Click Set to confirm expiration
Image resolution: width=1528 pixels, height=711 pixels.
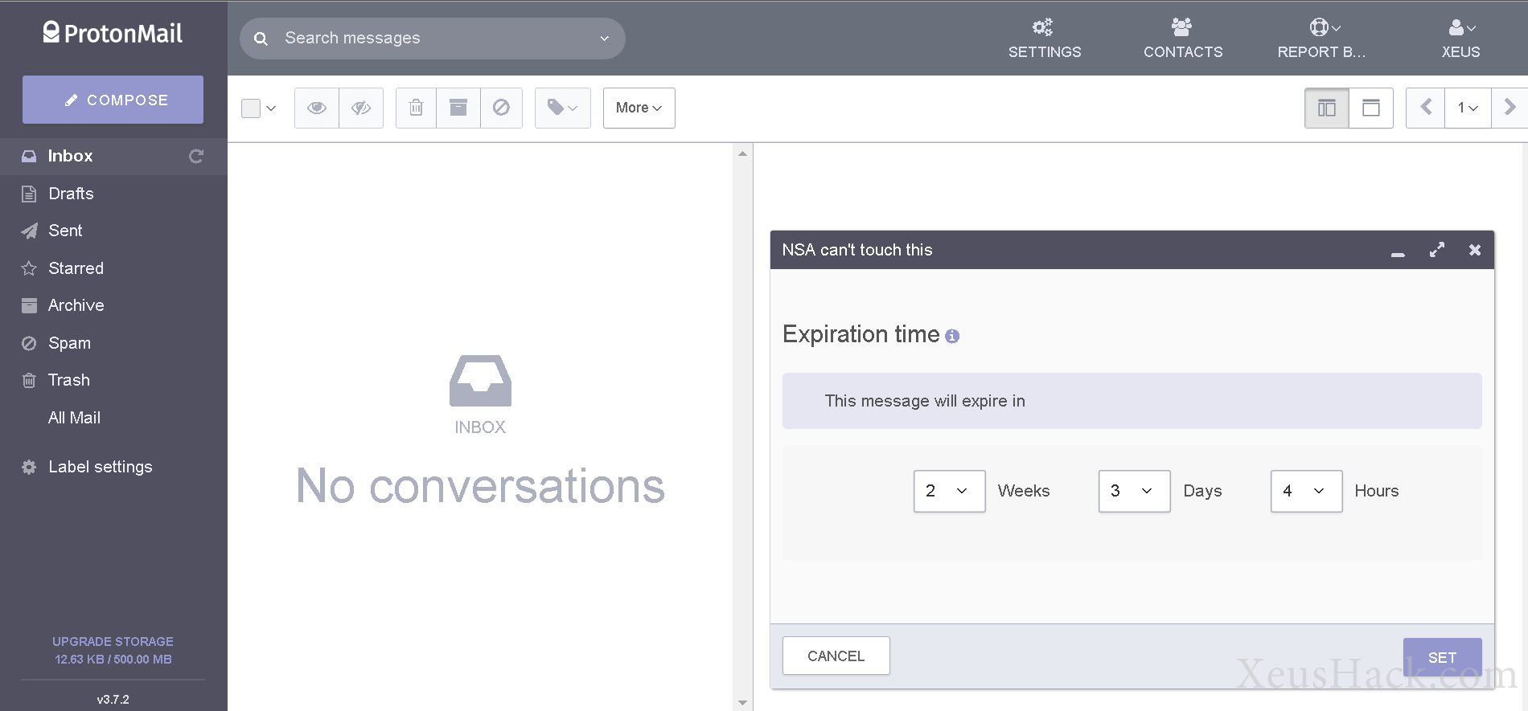coord(1442,657)
